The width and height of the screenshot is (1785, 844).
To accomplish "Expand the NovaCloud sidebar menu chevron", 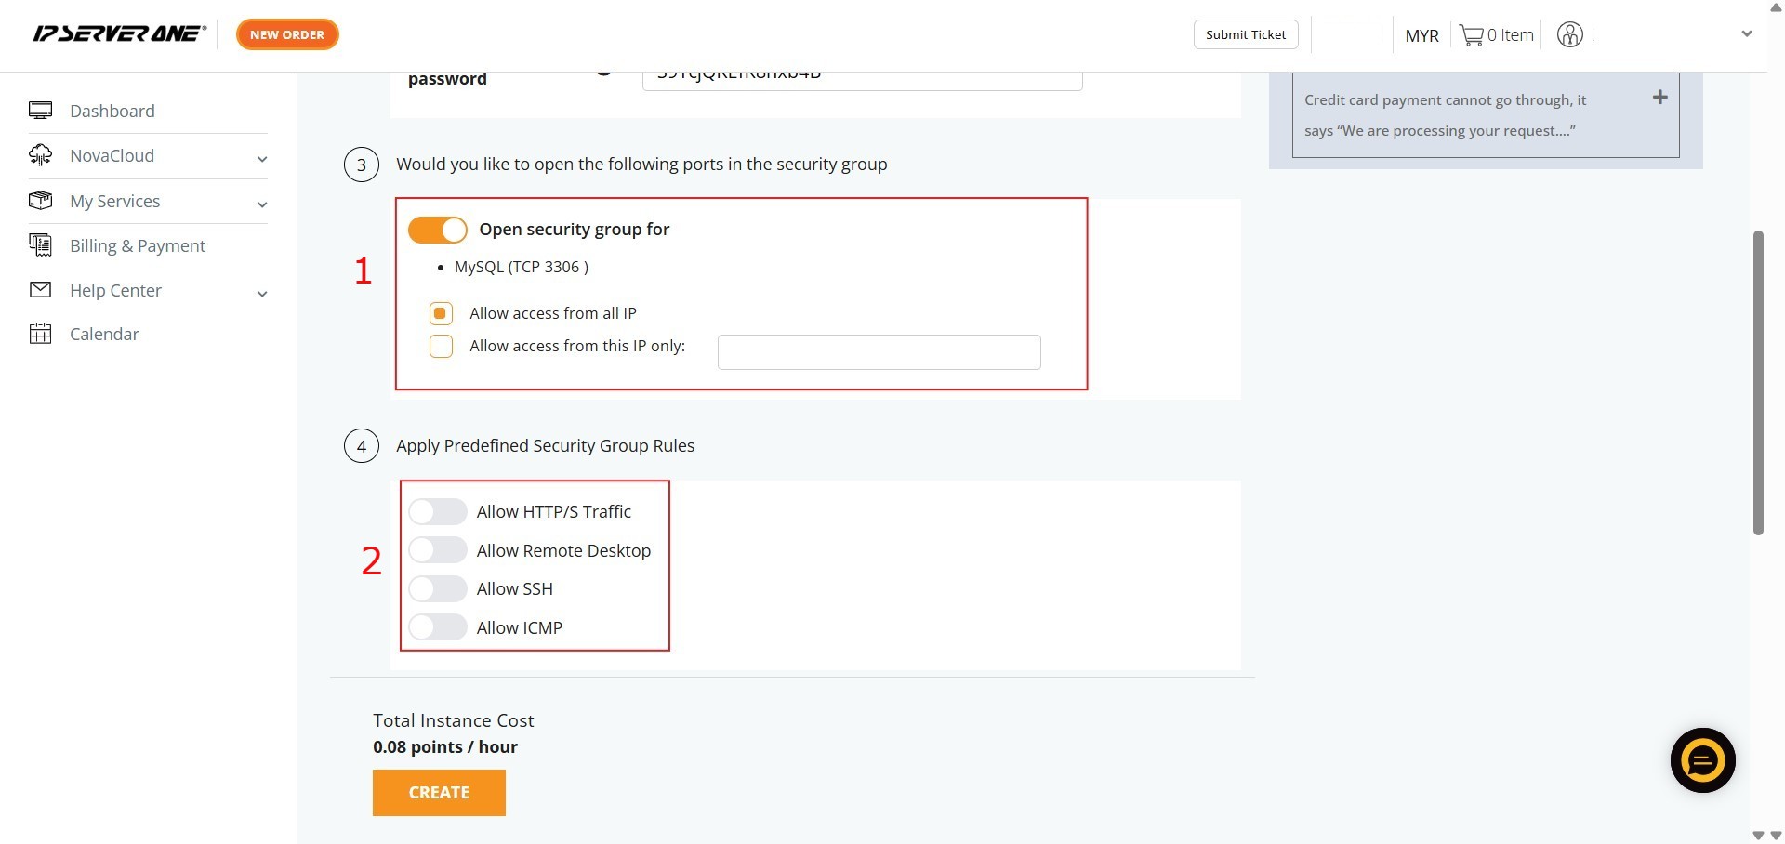I will click(262, 159).
